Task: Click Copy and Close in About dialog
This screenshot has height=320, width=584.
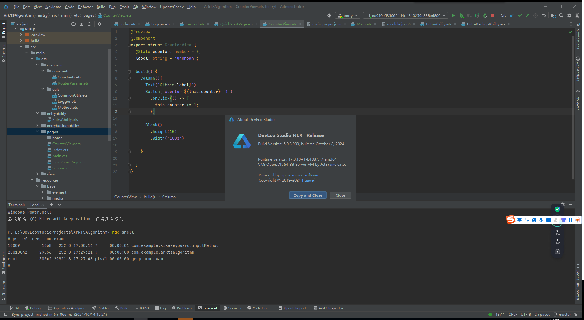Action: (308, 195)
